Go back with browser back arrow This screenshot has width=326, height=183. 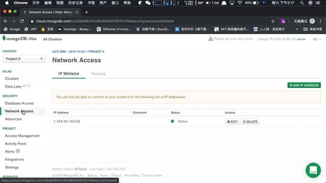(6, 21)
